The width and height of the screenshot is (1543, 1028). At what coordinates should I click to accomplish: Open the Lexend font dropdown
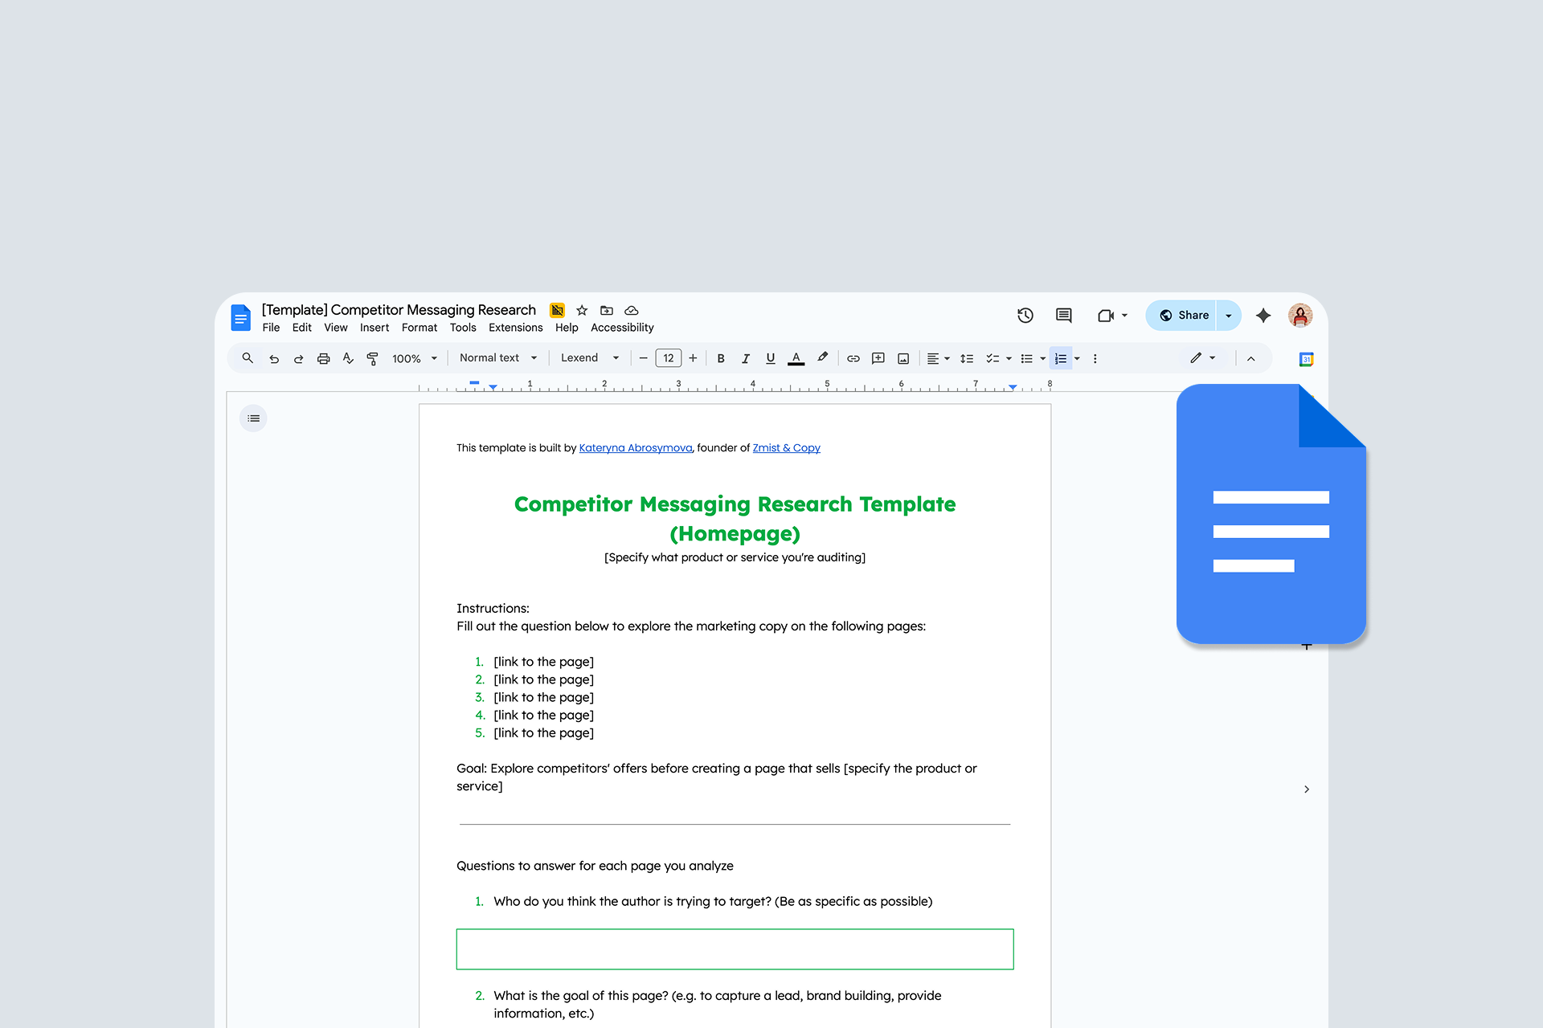(589, 358)
